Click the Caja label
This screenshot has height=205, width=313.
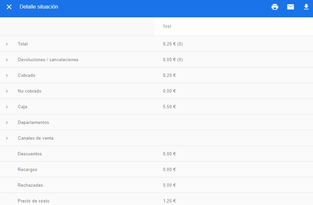23,107
